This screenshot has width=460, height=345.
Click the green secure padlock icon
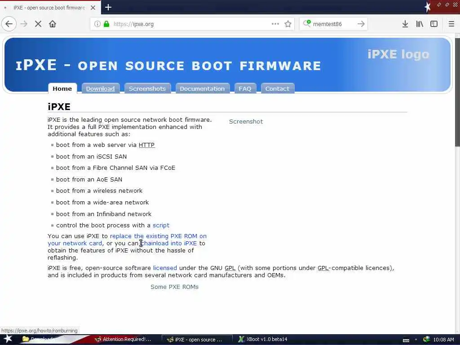pos(106,24)
